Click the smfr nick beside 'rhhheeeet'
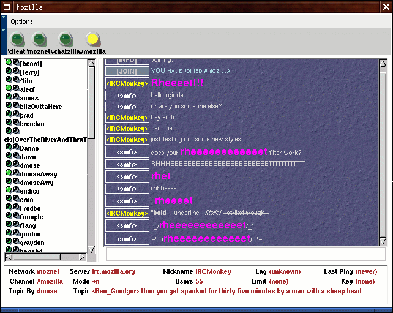Screen dimensions: 393x313 pyautogui.click(x=127, y=189)
